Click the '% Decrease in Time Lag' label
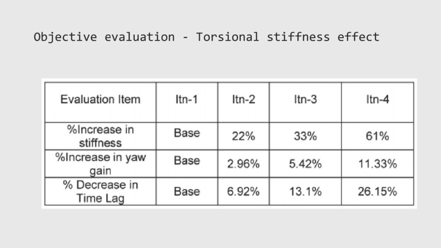 coord(100,191)
